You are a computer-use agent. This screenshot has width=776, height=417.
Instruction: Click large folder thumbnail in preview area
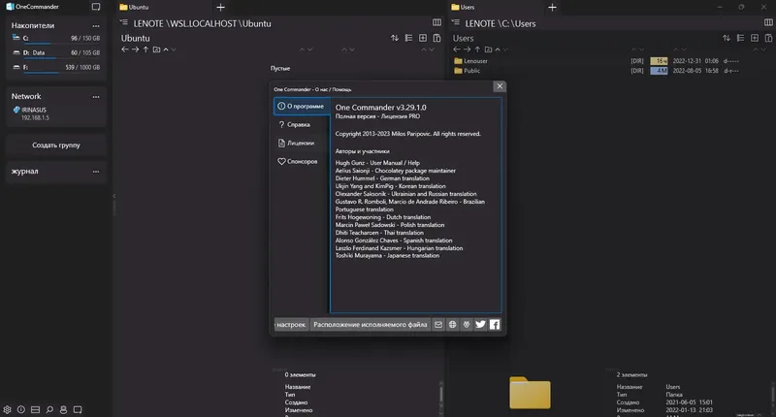tap(530, 393)
